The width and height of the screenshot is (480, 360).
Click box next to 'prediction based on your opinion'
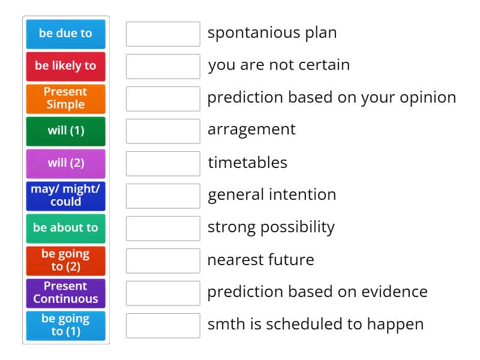tap(163, 98)
